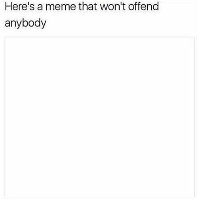Image resolution: width=198 pixels, height=199 pixels.
Task: Click the blank white meme image
Action: point(100,117)
